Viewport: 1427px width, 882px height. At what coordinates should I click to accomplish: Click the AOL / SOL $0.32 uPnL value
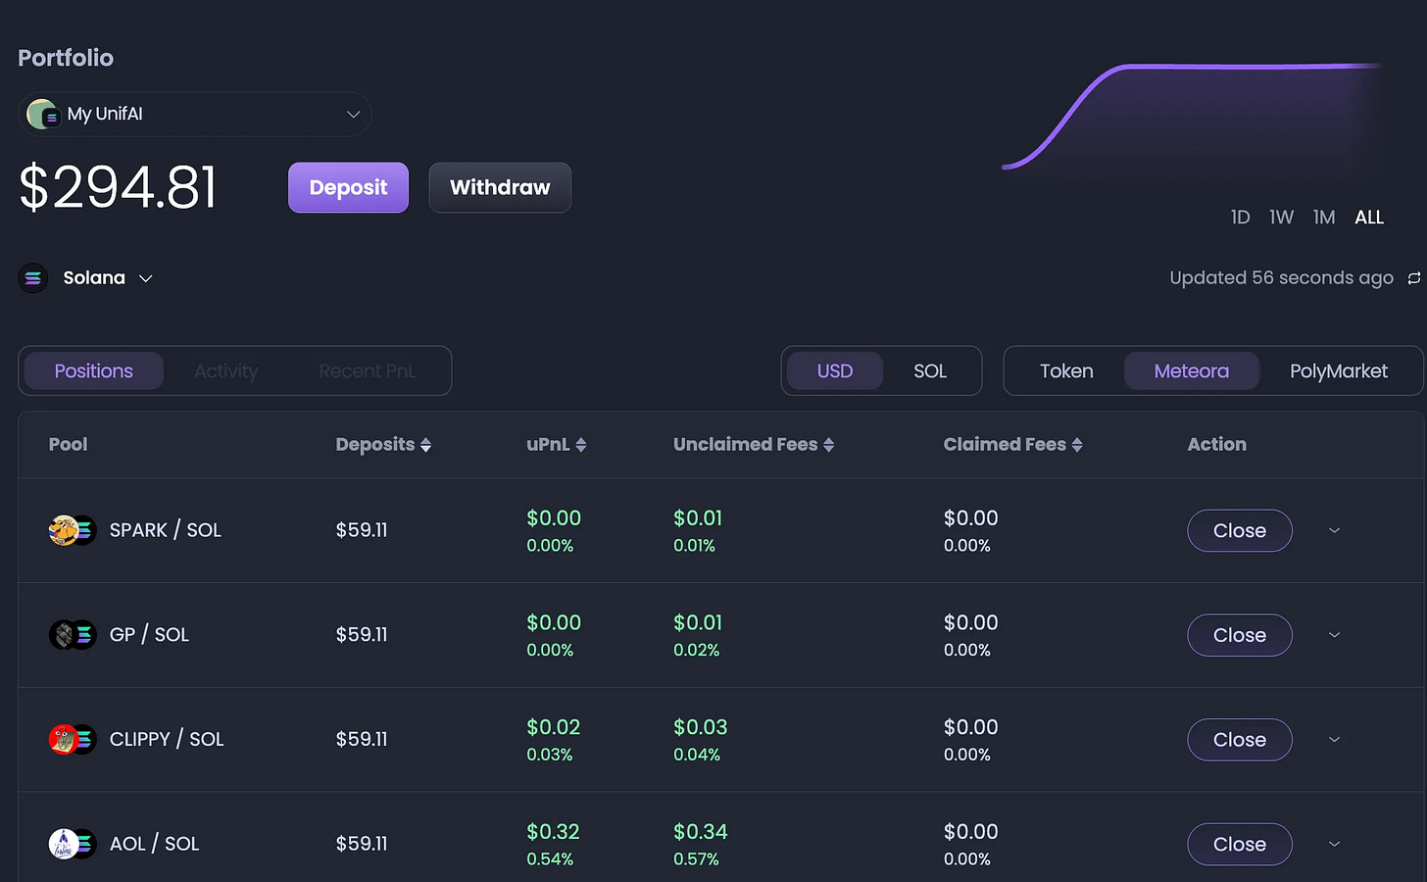[553, 832]
